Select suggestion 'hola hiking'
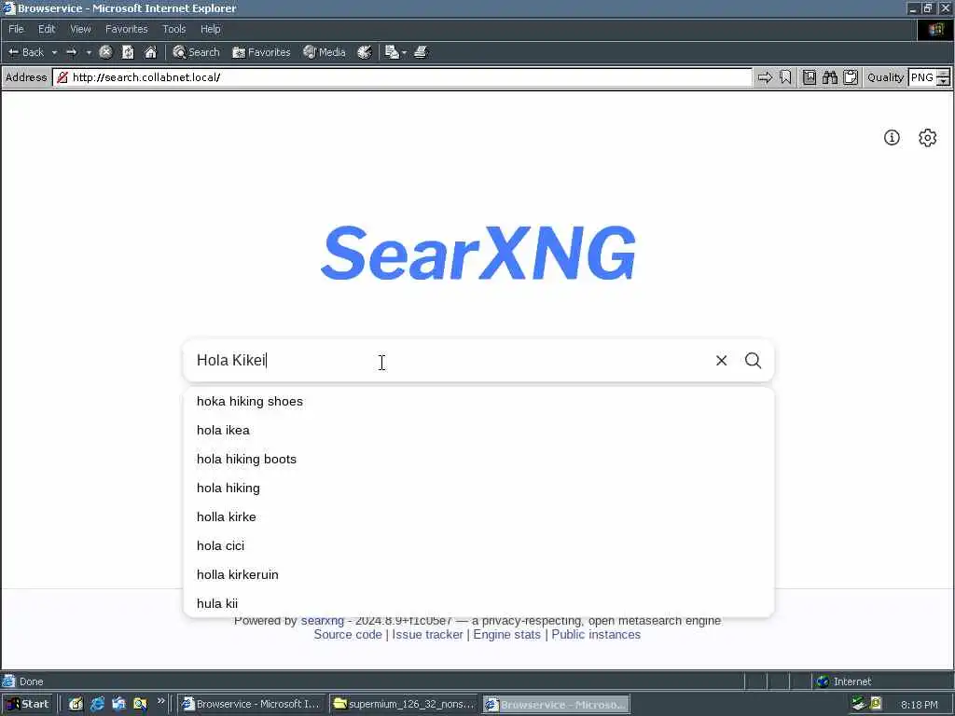The image size is (955, 716). tap(478, 488)
